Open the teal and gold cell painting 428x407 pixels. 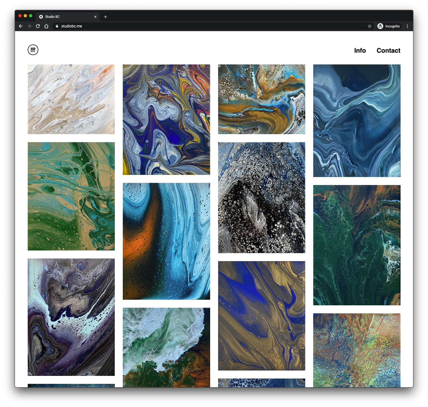click(262, 99)
